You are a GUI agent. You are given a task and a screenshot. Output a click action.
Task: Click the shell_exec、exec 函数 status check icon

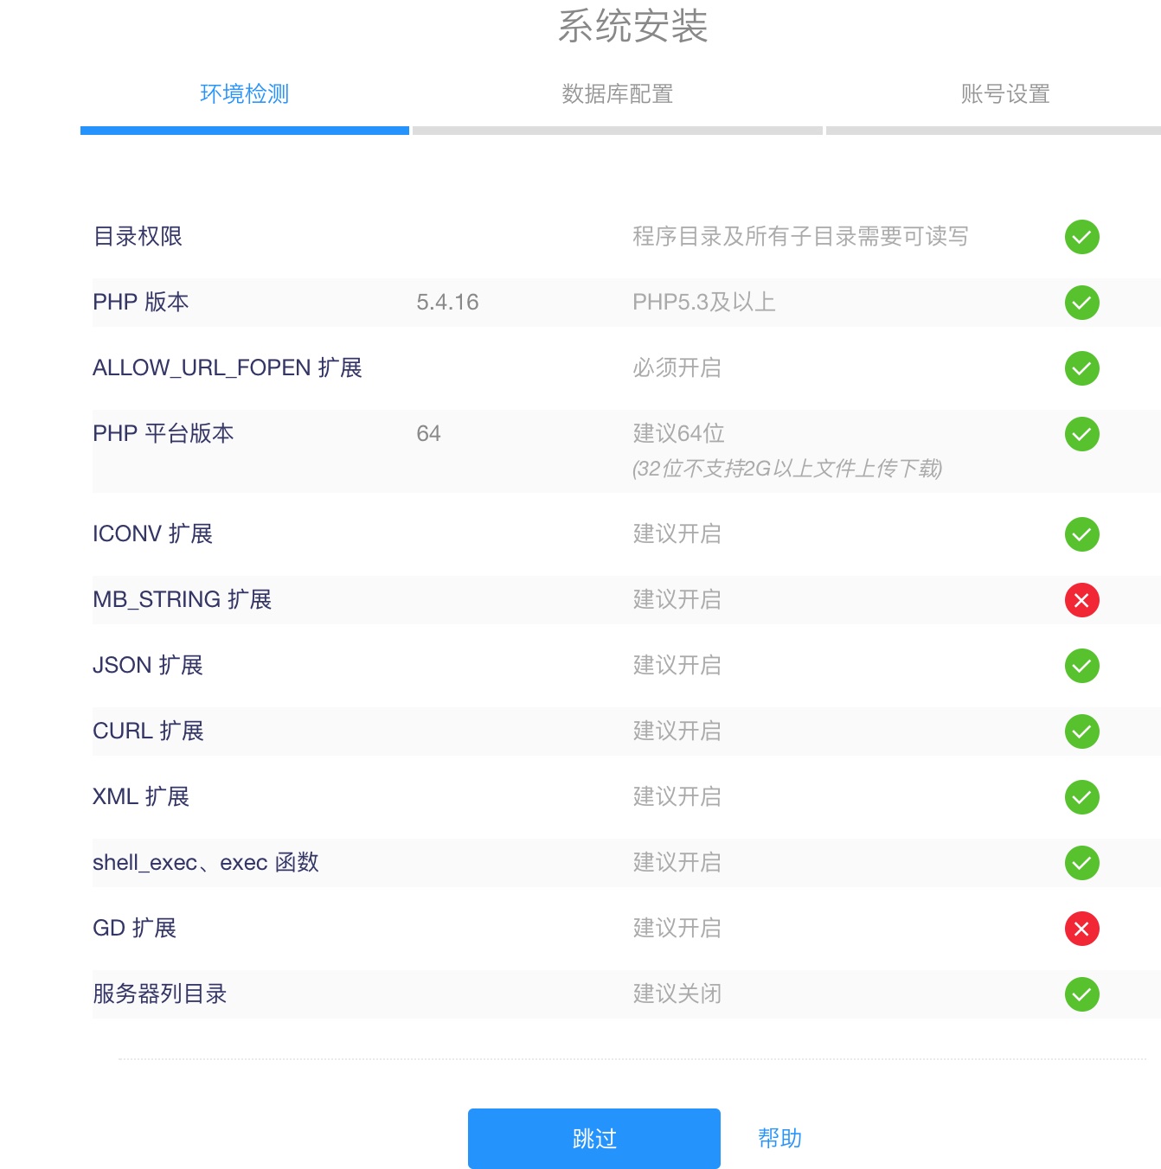(x=1081, y=863)
